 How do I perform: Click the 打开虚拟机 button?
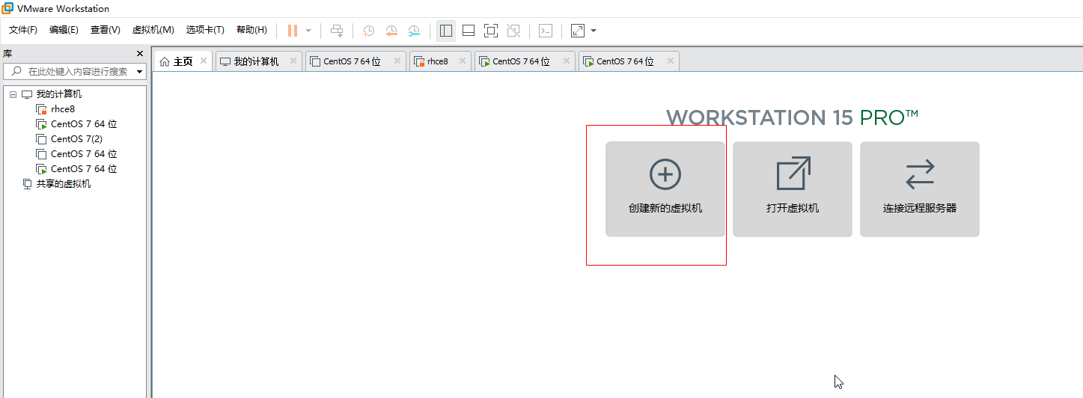click(793, 189)
